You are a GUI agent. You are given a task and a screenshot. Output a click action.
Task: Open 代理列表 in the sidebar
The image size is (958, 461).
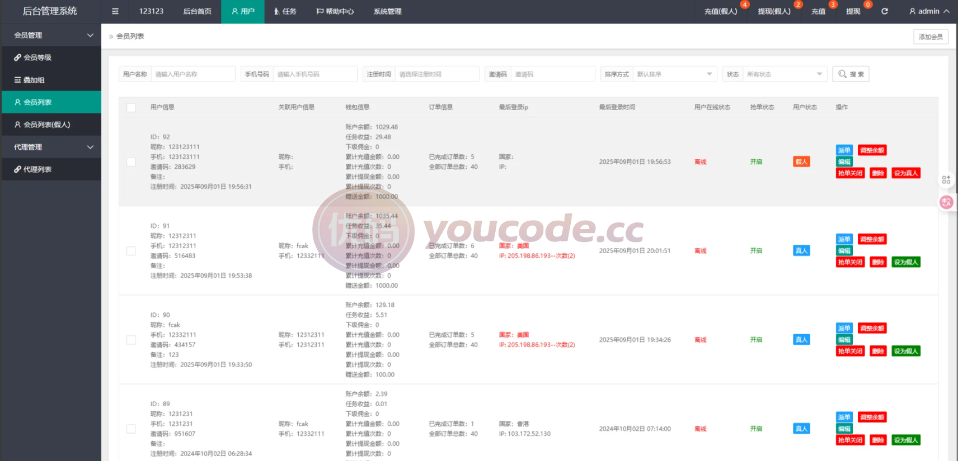pos(50,169)
